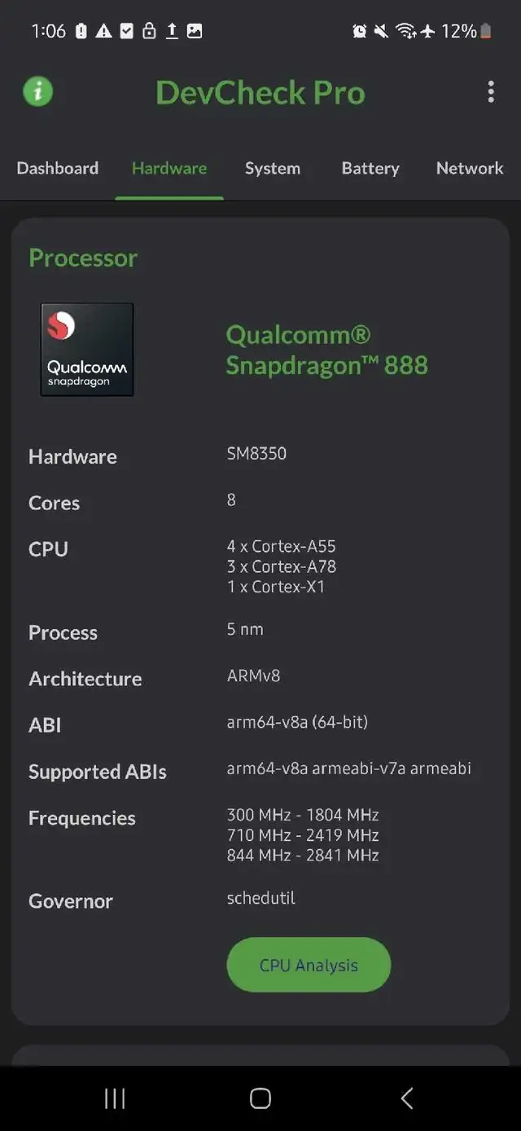Select the Hardware tab

coord(169,168)
